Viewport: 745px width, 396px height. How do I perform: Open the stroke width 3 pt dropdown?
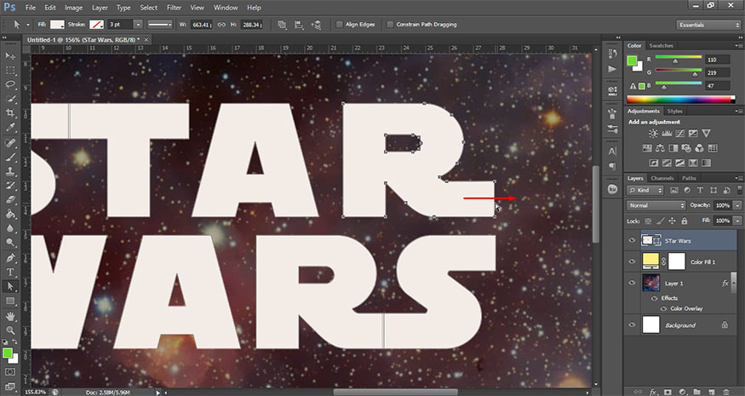[138, 25]
